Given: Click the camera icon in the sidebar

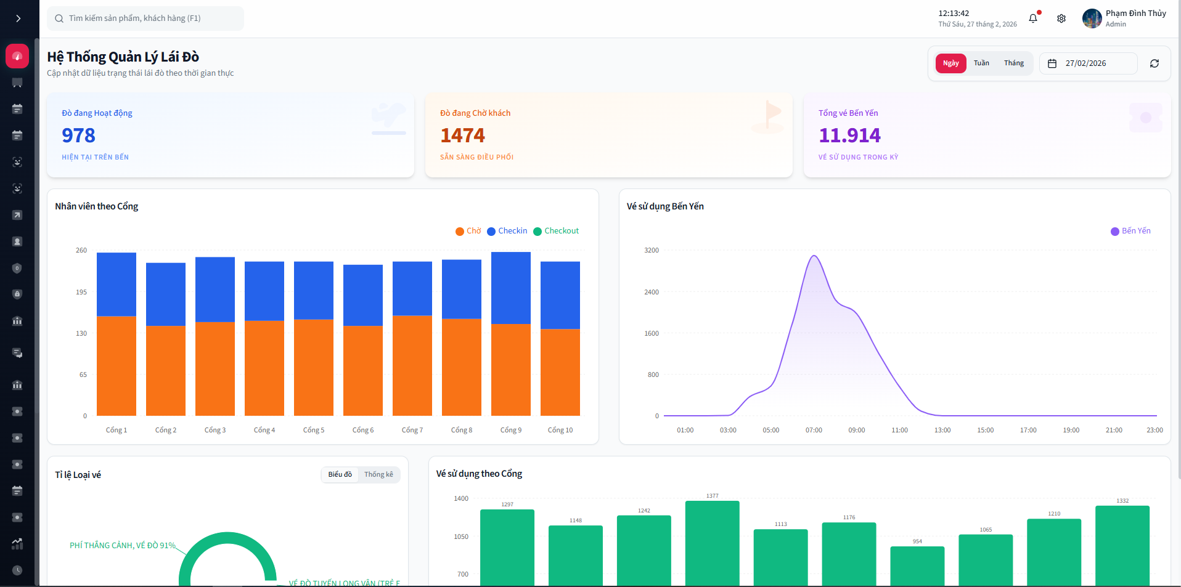Looking at the screenshot, I should click(x=17, y=411).
